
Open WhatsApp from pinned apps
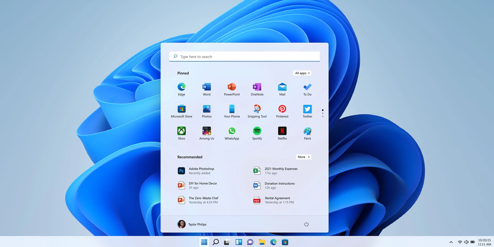point(232,133)
